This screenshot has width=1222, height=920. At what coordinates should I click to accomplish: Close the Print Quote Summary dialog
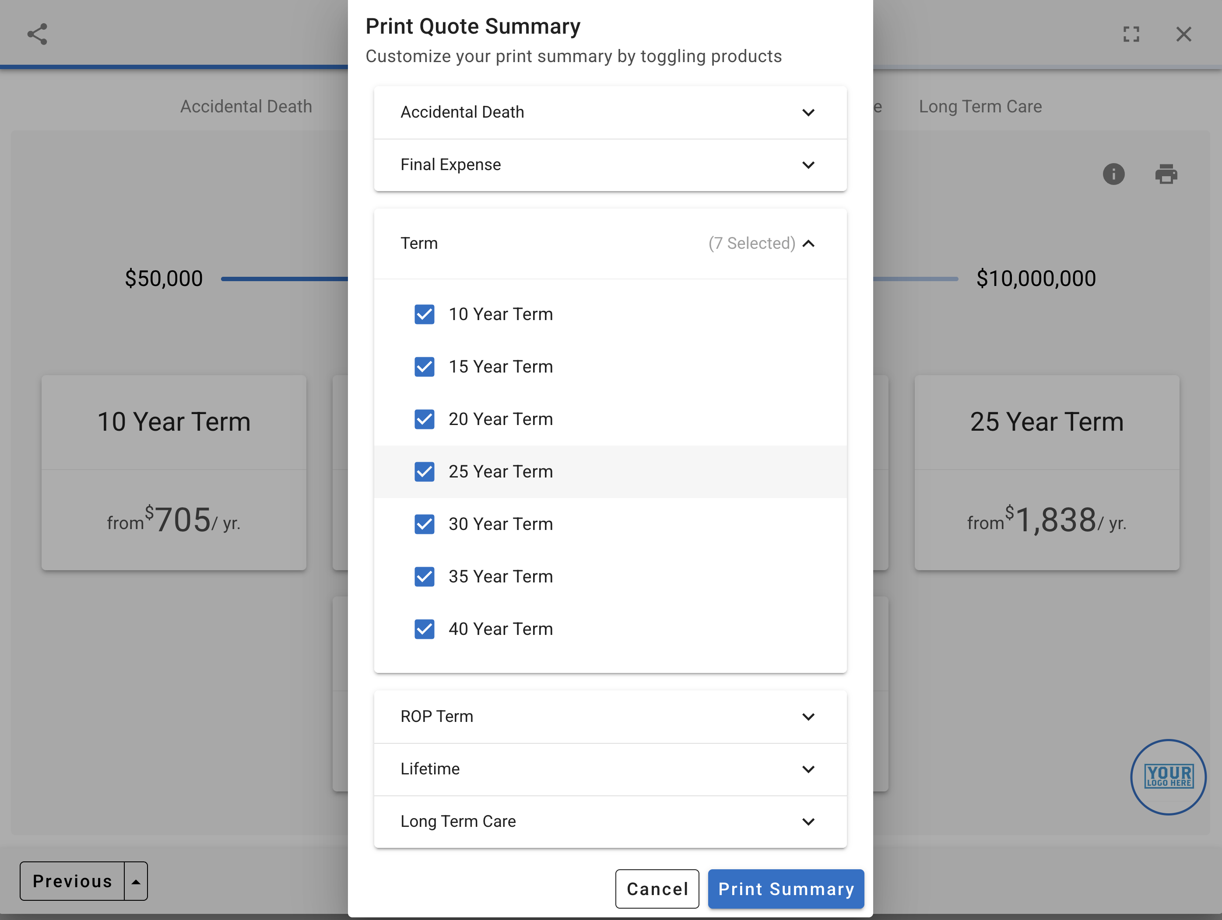[x=1184, y=34]
